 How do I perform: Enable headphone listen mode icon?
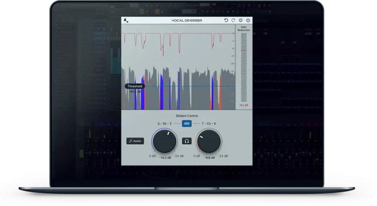(x=187, y=141)
